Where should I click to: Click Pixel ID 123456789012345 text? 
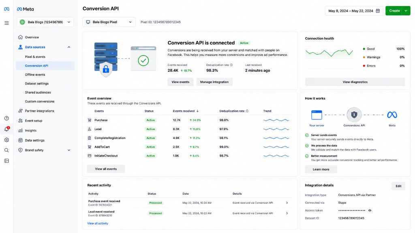tap(160, 22)
